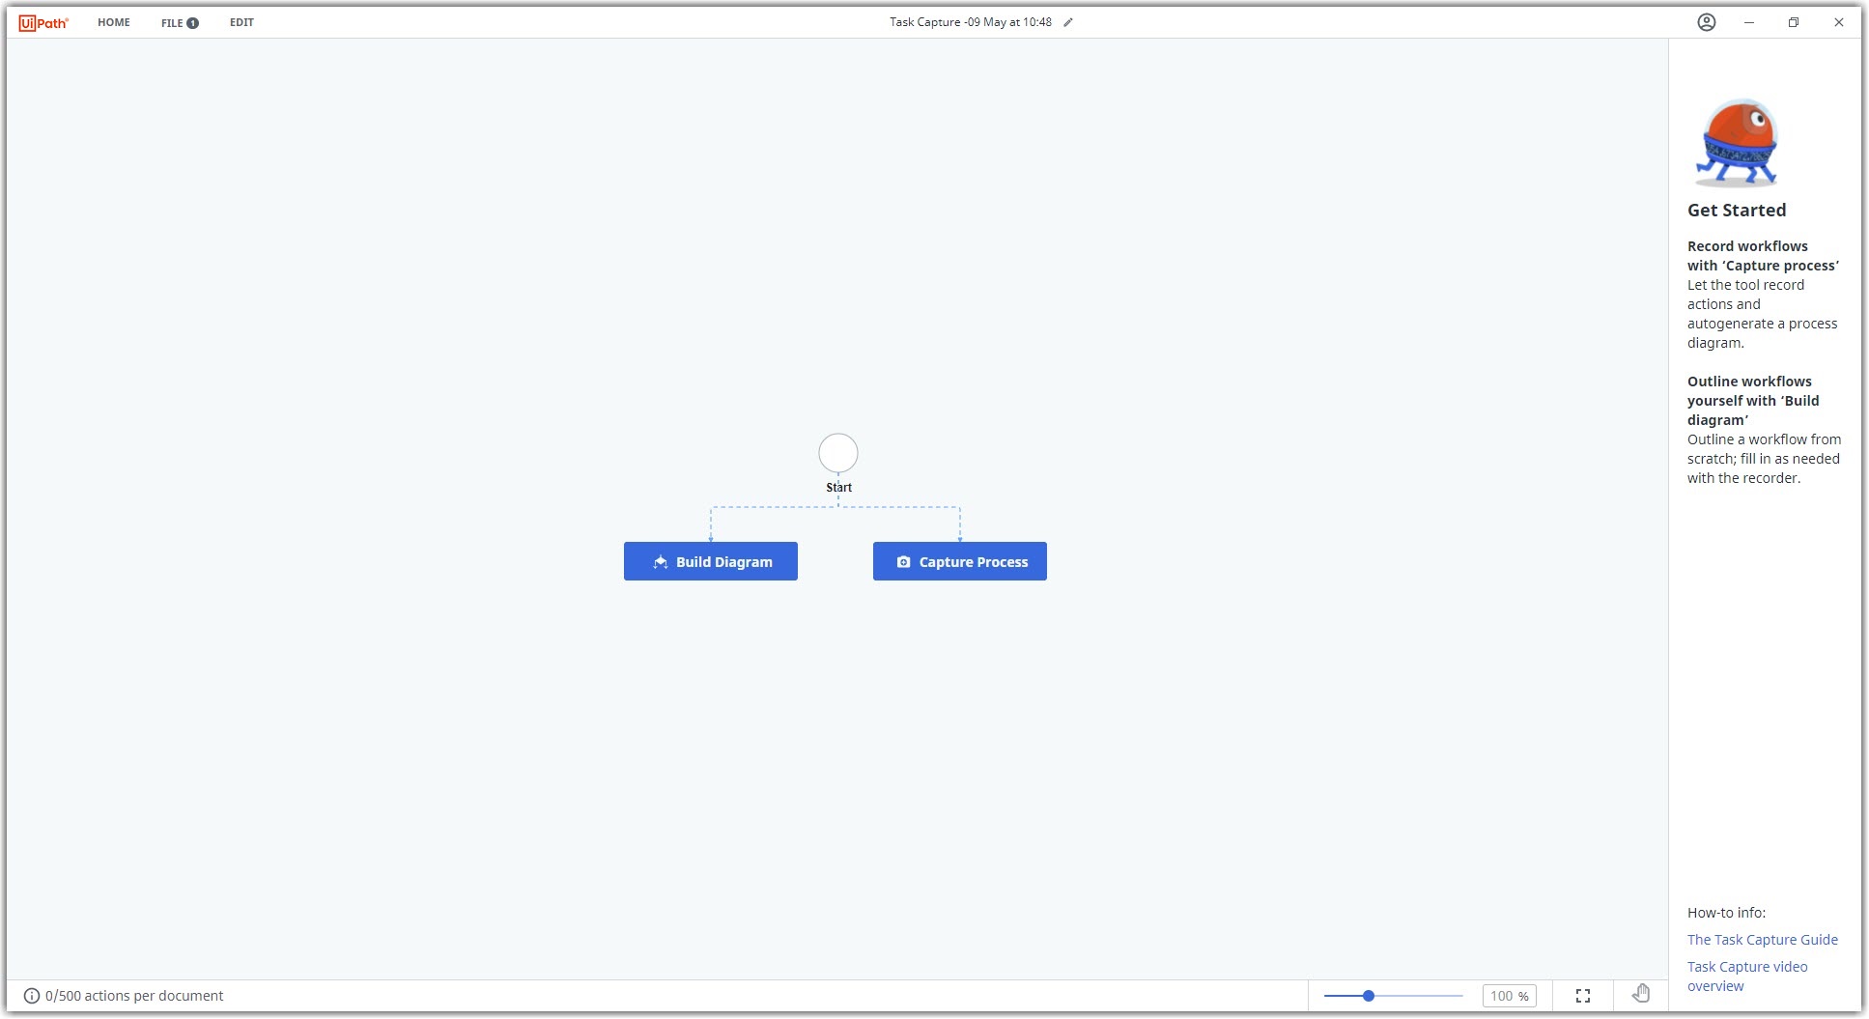Adjust the zoom slider
Screen dimensions: 1869x1019
tap(1368, 995)
